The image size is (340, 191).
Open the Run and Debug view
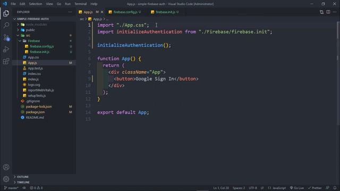6,49
